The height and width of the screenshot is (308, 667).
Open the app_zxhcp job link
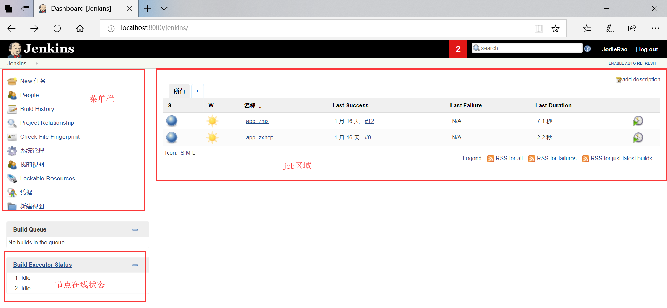260,138
